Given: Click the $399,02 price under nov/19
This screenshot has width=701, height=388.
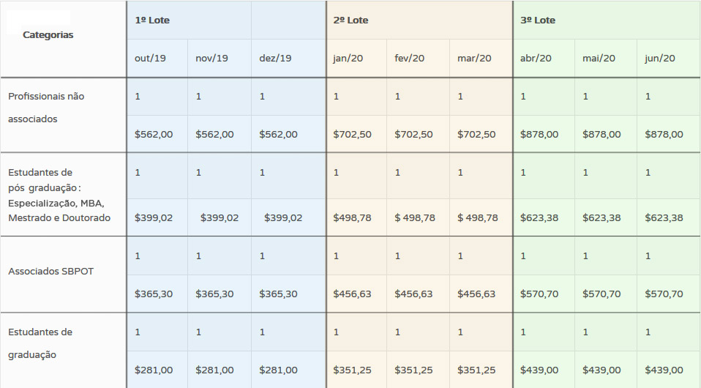Looking at the screenshot, I should click(219, 218).
